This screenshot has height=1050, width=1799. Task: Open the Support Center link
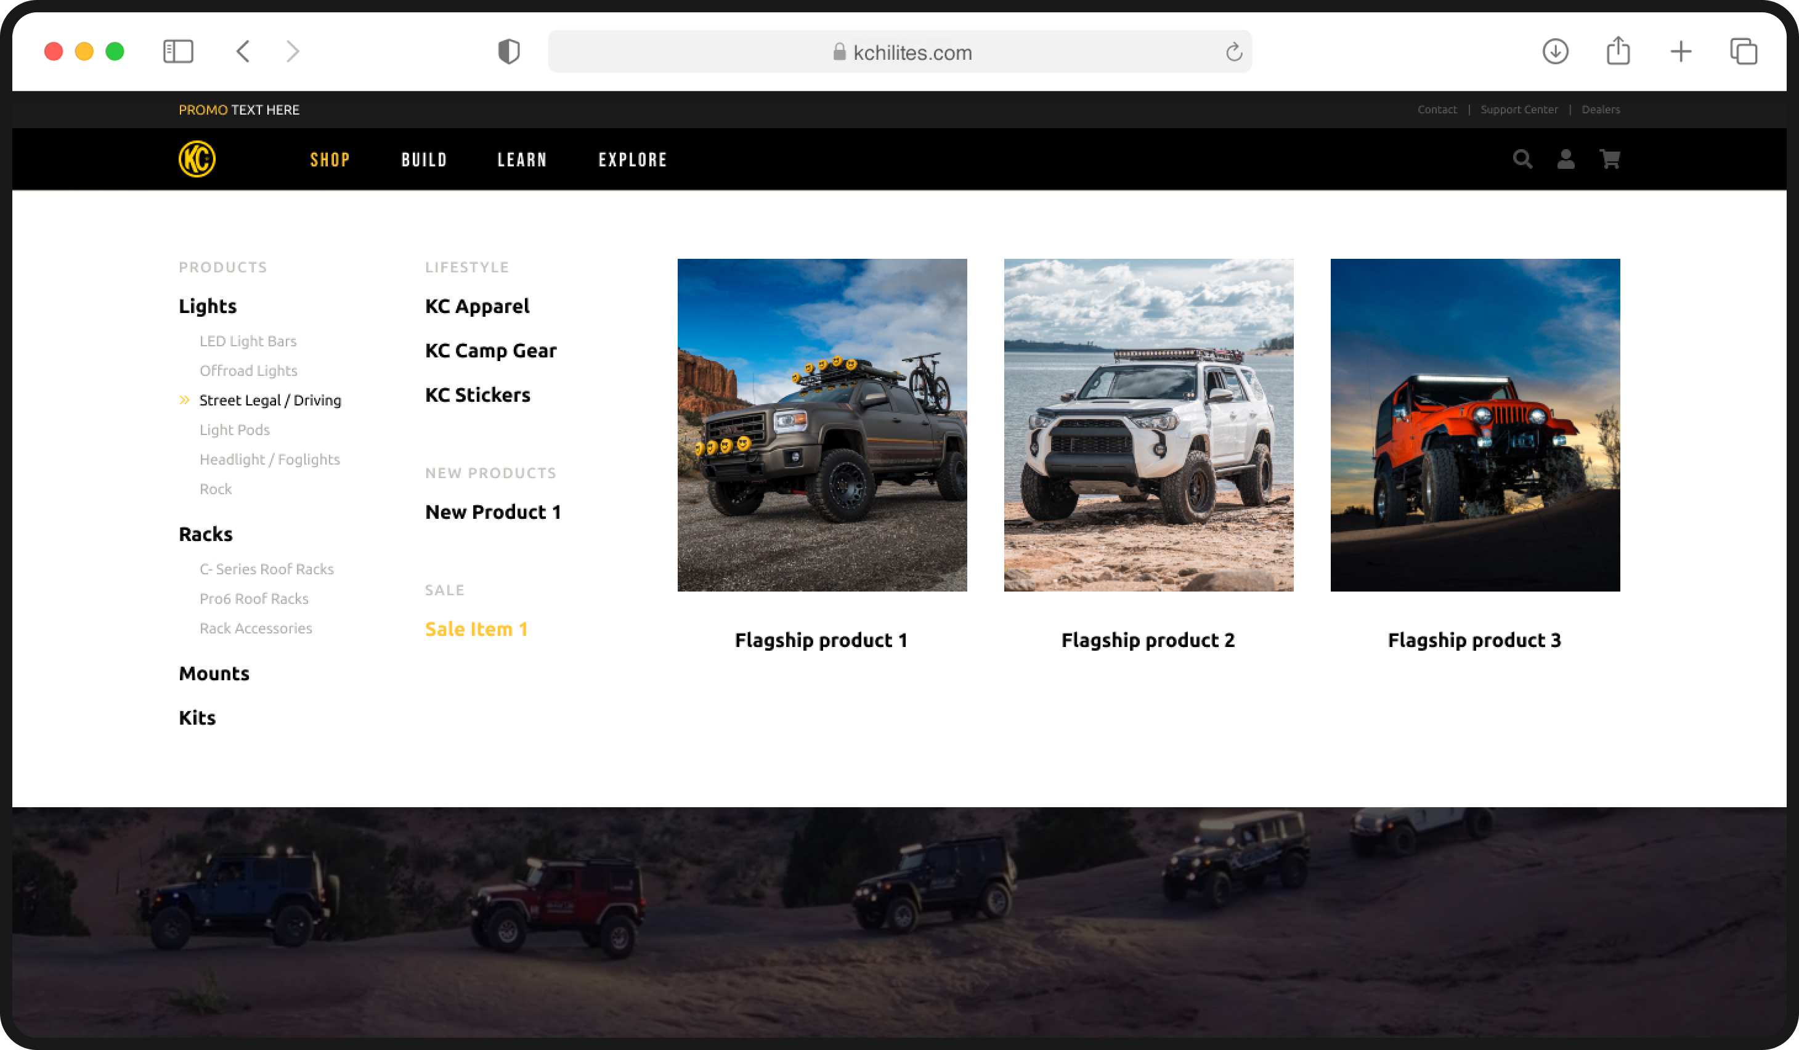[1519, 109]
